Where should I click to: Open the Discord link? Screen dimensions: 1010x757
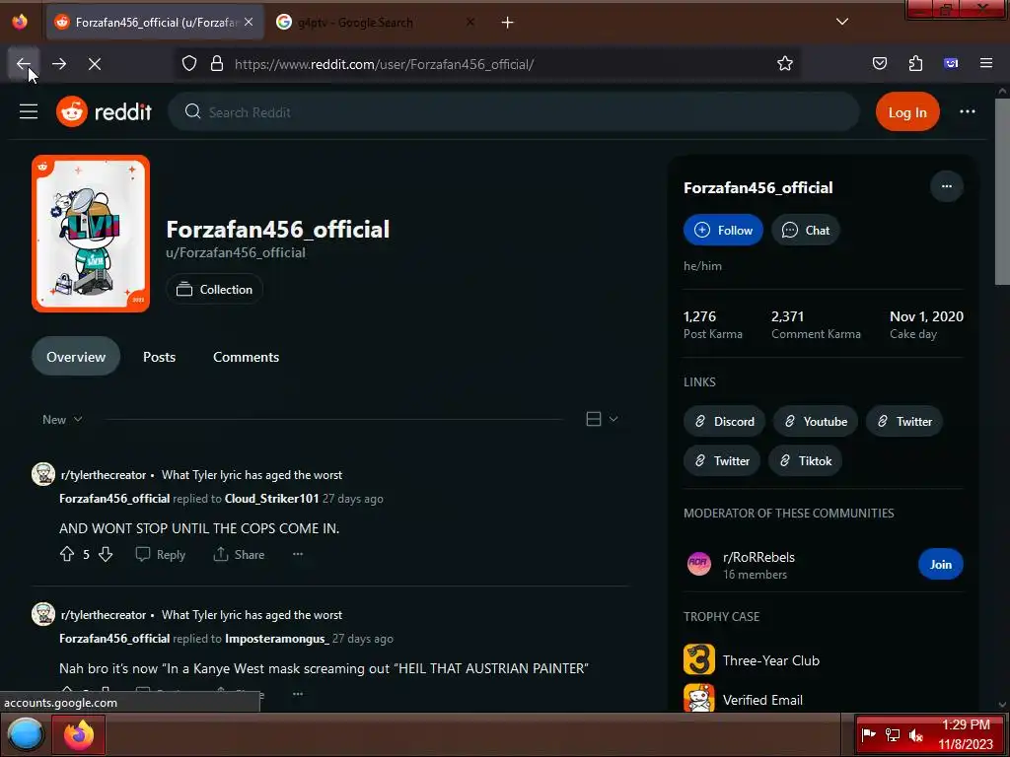click(x=724, y=422)
